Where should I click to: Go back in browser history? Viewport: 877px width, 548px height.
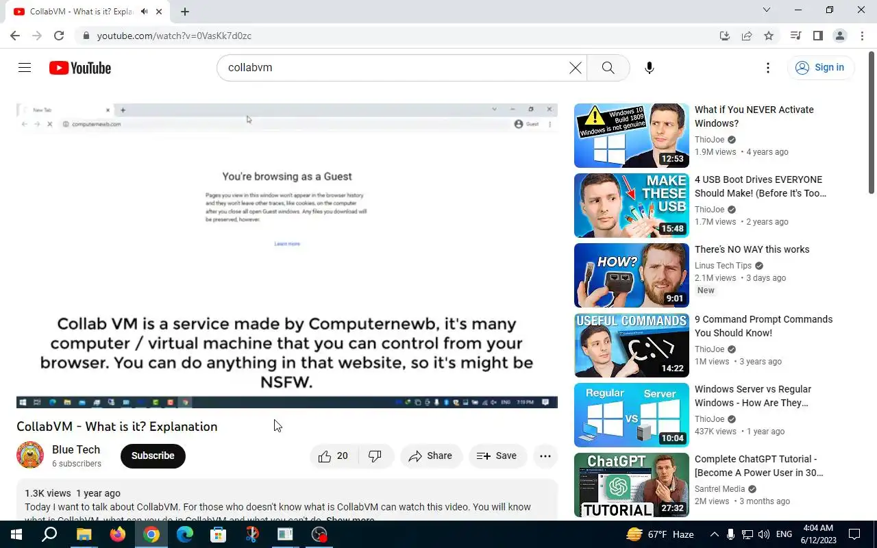click(15, 36)
